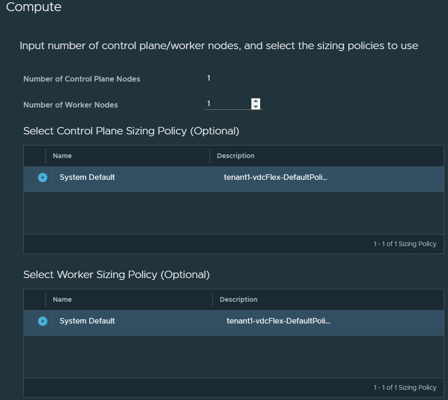Click Control Plane table pagination count text

coord(405,244)
